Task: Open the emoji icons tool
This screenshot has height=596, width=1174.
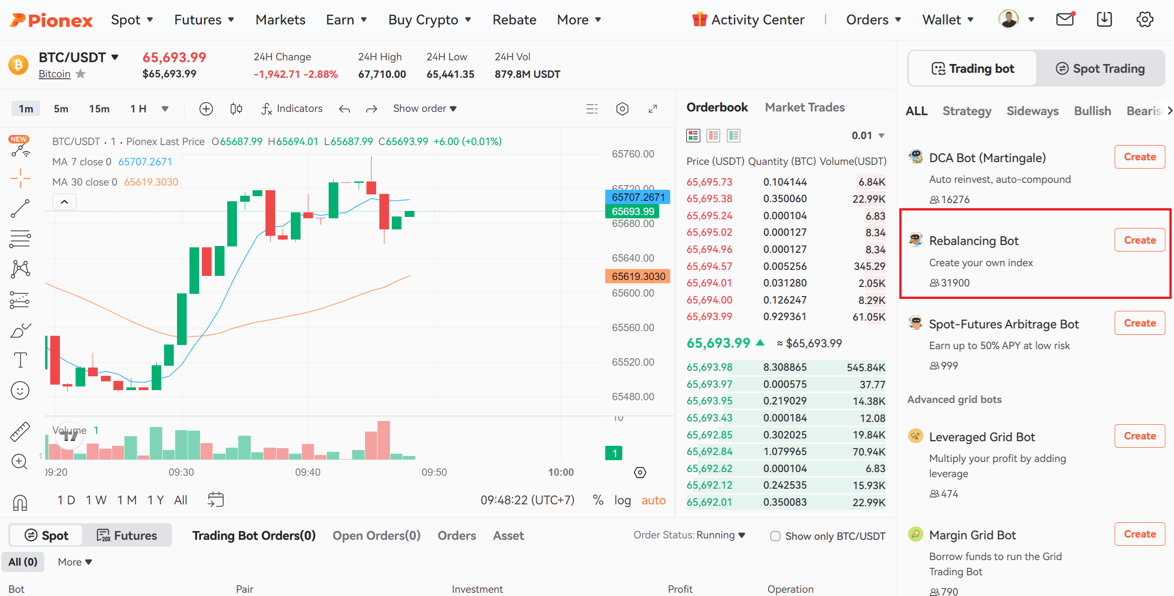Action: pos(20,391)
